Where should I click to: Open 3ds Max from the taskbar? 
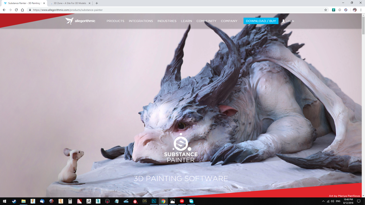(x=98, y=201)
